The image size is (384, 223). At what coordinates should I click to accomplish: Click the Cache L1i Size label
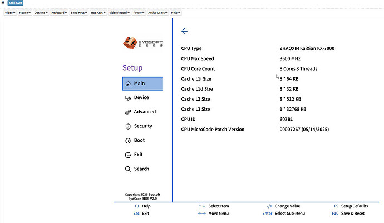pos(196,79)
